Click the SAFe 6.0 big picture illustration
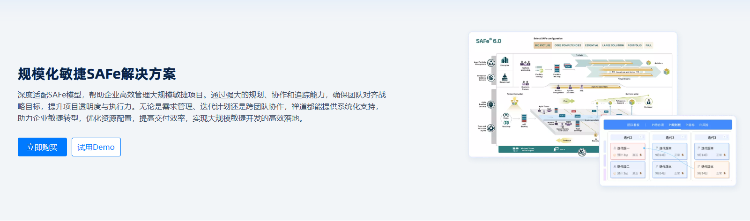This screenshot has width=750, height=221. click(572, 95)
